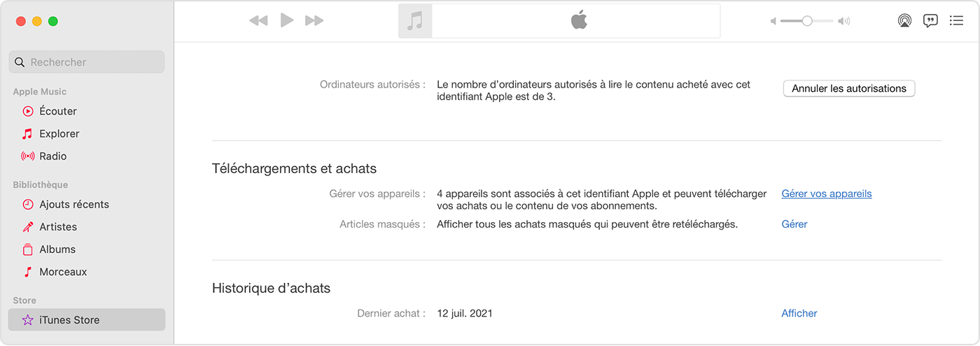The width and height of the screenshot is (980, 346).
Task: Click the music note artwork thumbnail
Action: (415, 21)
